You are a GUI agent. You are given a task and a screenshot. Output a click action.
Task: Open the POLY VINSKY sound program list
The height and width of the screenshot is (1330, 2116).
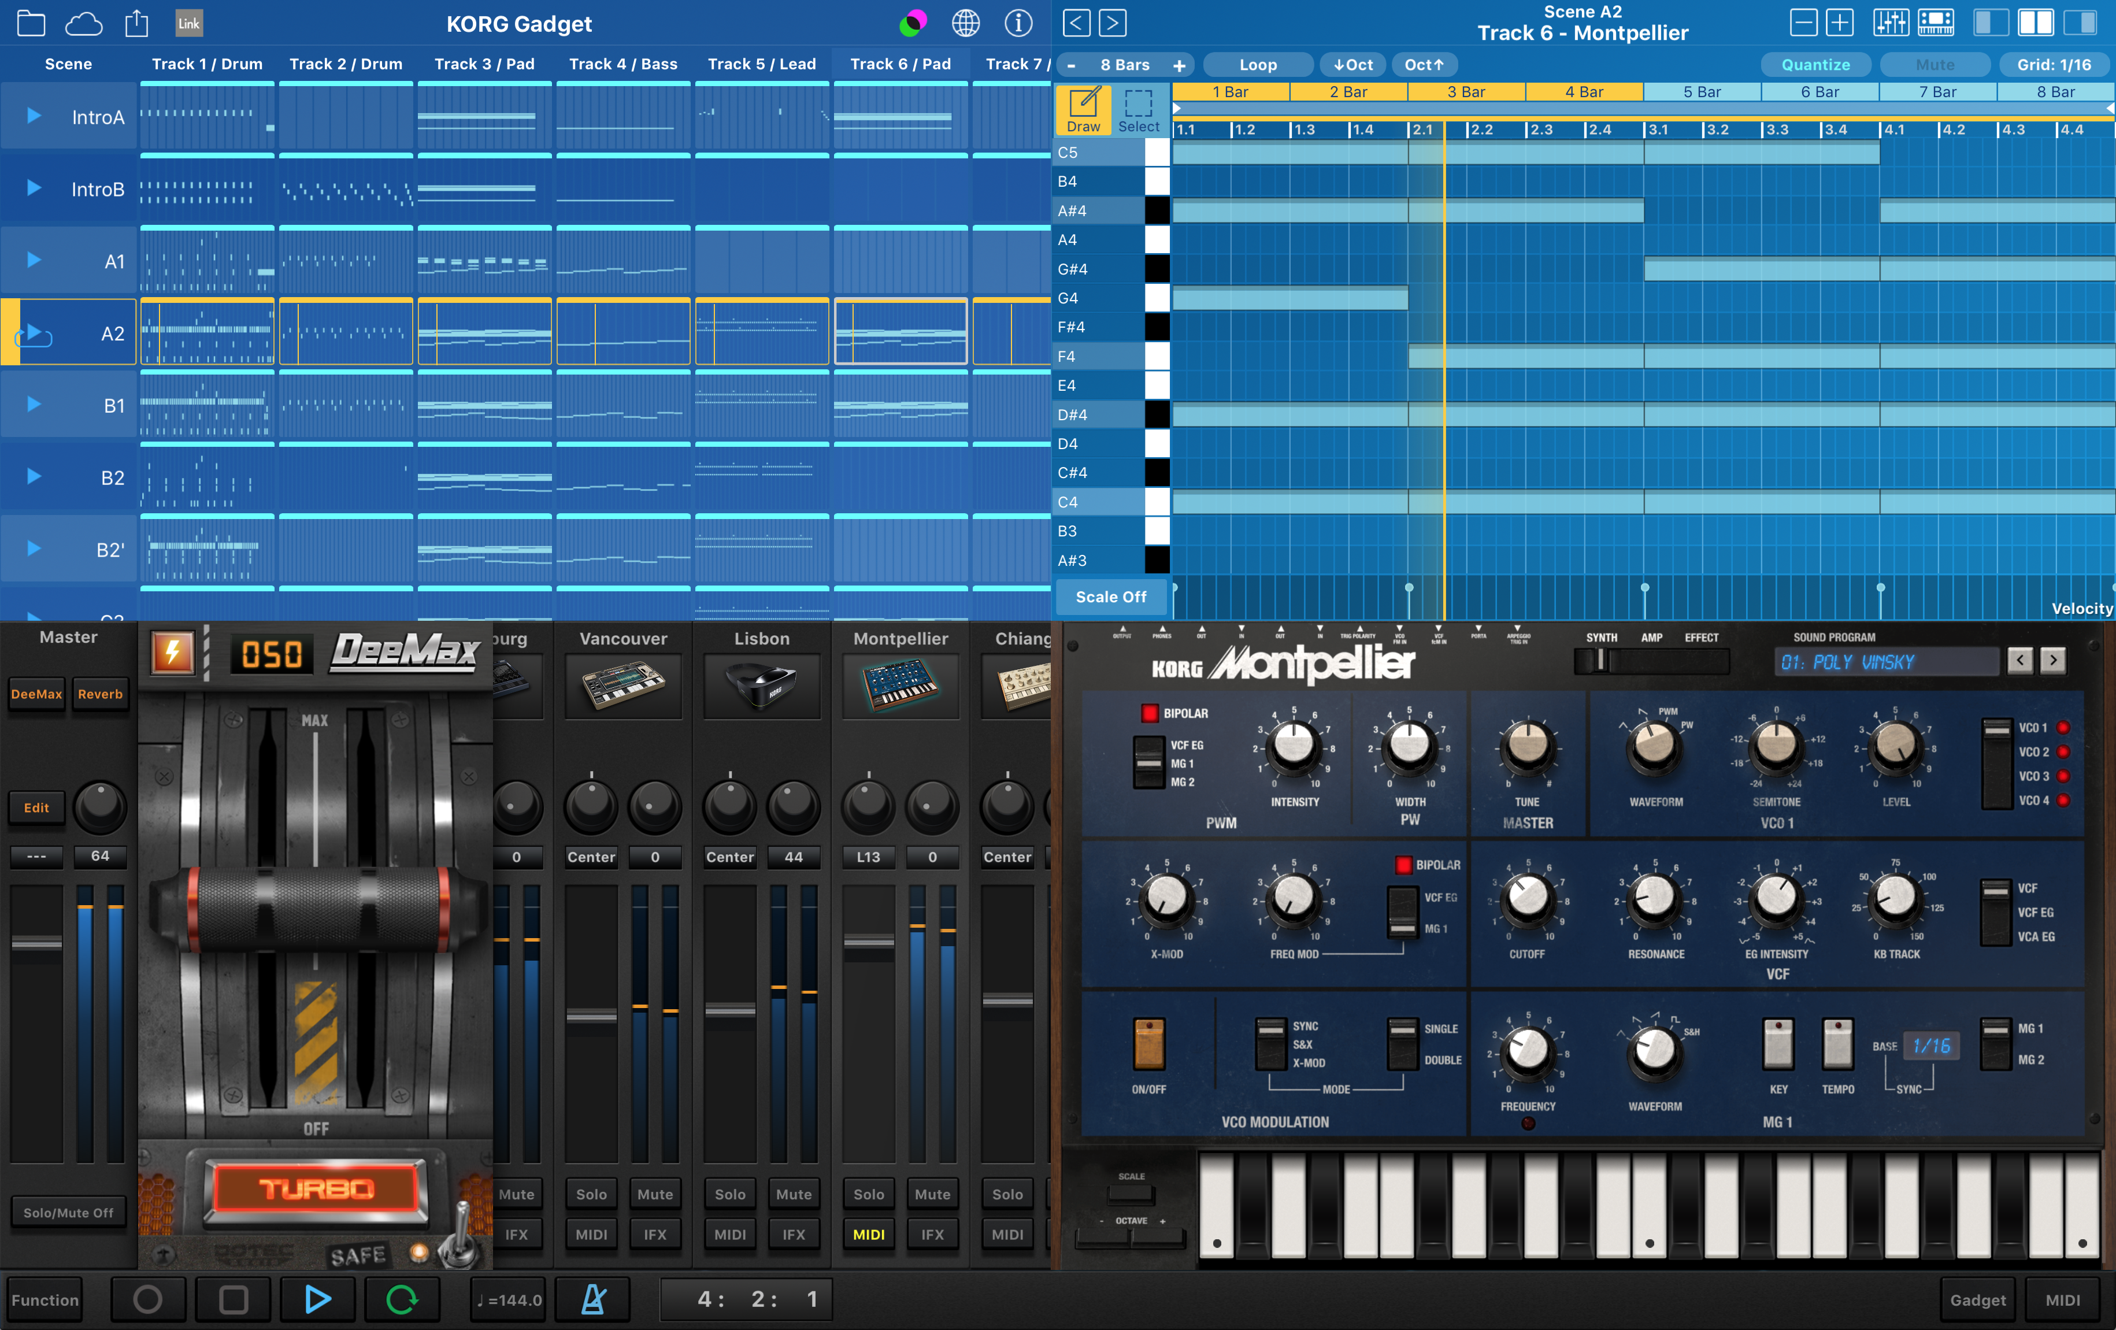click(1887, 662)
